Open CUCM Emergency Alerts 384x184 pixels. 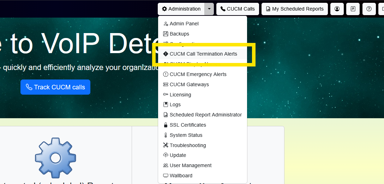coord(203,74)
